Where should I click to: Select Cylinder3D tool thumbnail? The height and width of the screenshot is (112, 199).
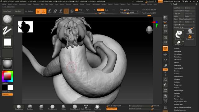[190, 32]
